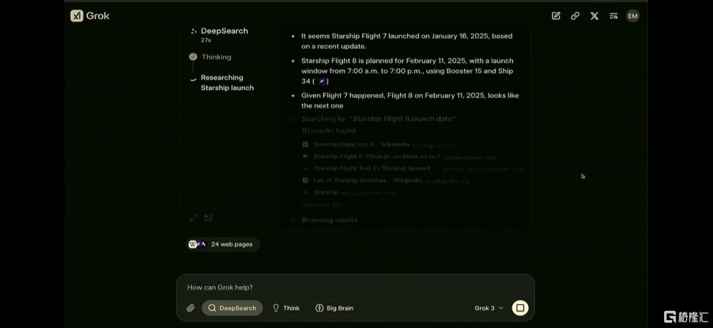Viewport: 713px width, 328px height.
Task: Expand See more search results
Action: [x=322, y=205]
